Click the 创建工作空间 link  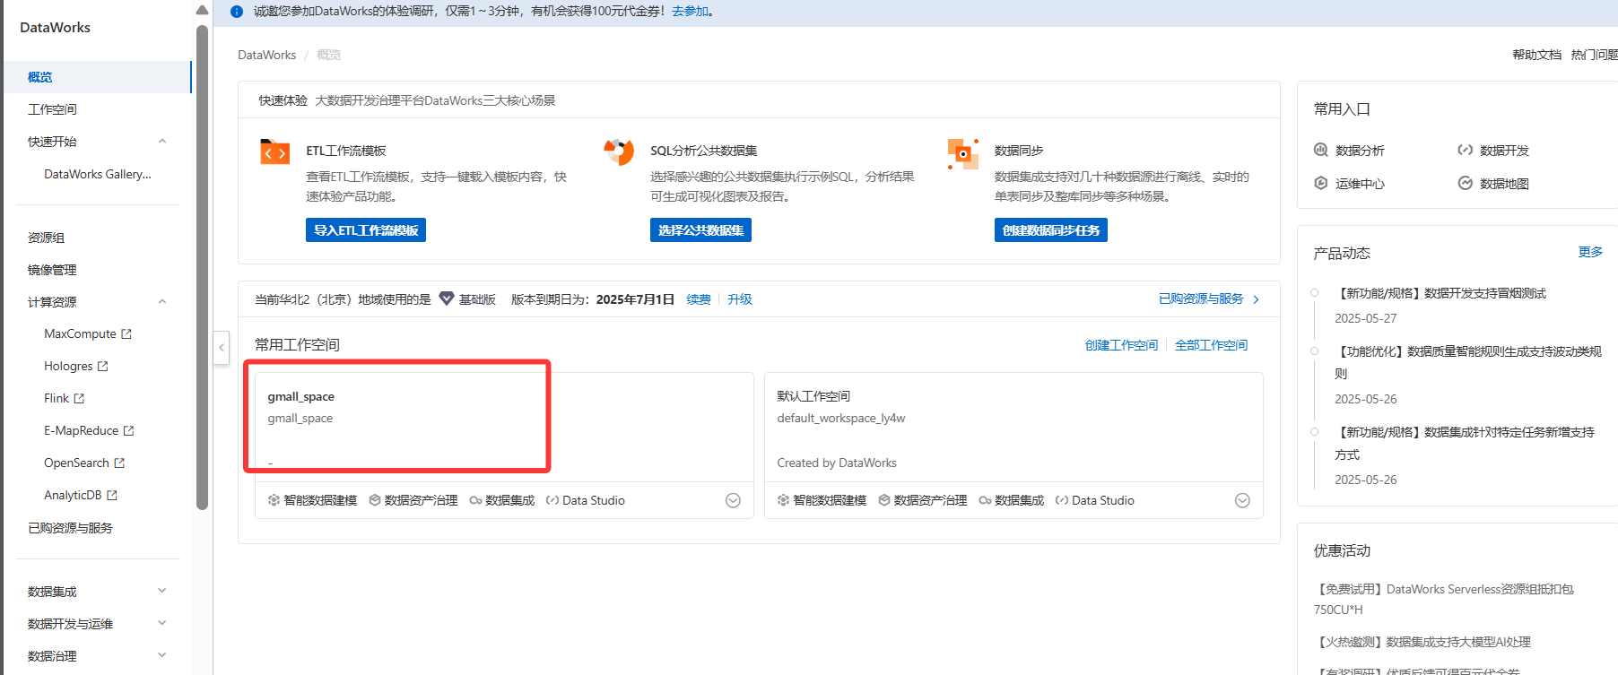(x=1121, y=345)
